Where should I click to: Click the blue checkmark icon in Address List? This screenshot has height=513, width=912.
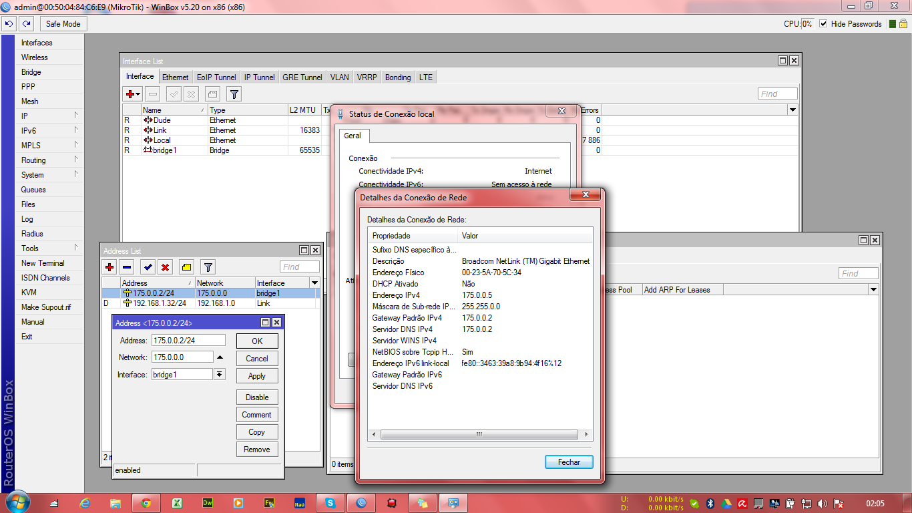pyautogui.click(x=148, y=267)
